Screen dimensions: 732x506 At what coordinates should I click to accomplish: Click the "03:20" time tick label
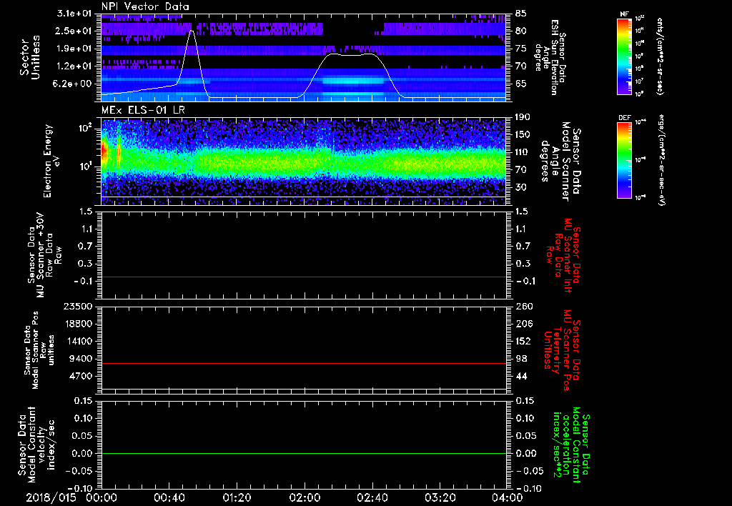440,497
